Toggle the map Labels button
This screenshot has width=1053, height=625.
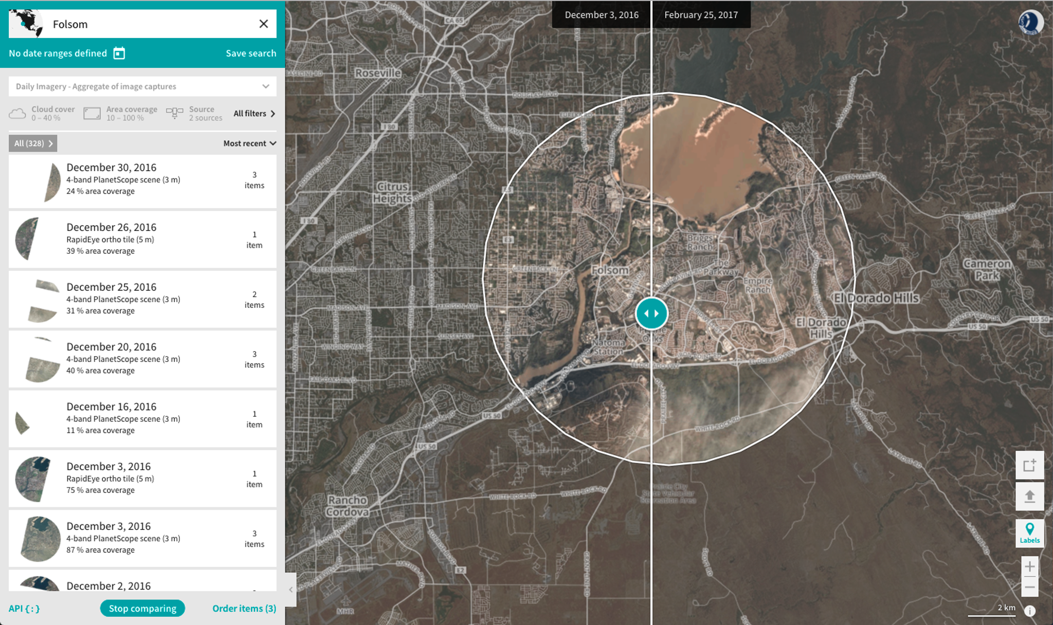pos(1029,533)
